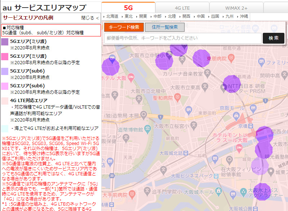Screen dimensions: 288x211
Task: Switch to the 4G LTE tab
Action: tap(182, 7)
